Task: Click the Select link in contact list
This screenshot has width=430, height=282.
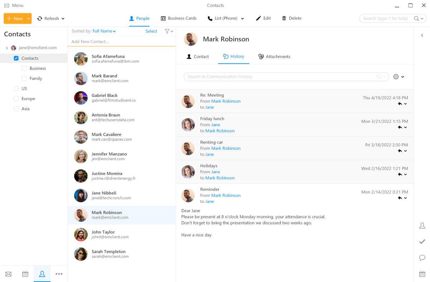Action: tap(151, 31)
